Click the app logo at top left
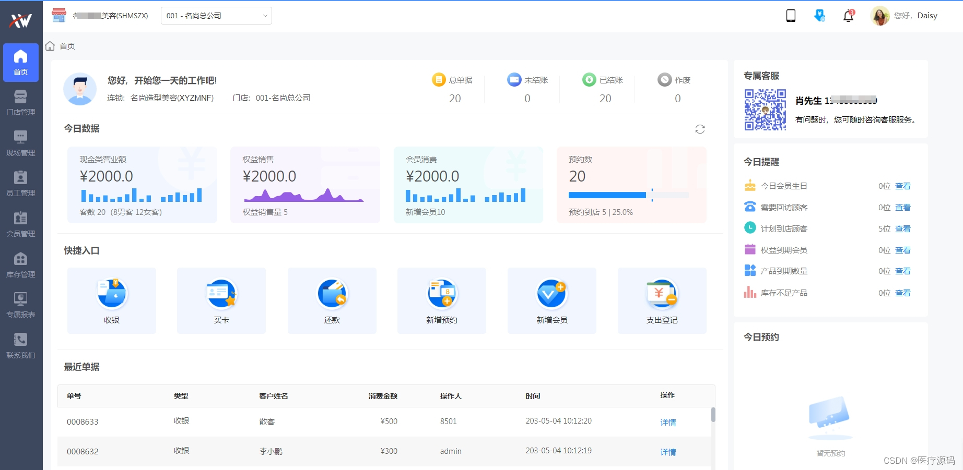Viewport: 963px width, 470px height. 21,20
